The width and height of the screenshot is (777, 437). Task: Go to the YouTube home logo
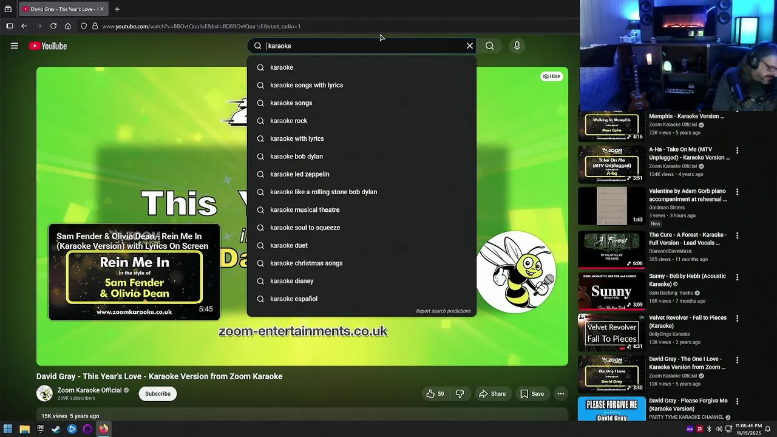click(48, 46)
